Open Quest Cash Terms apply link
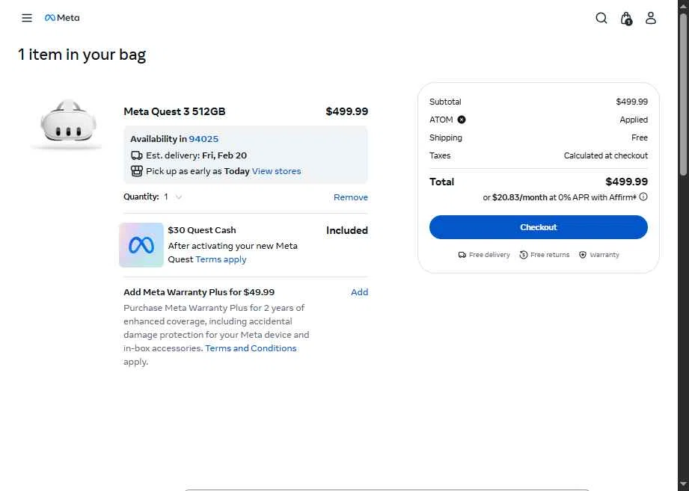689x491 pixels. [221, 259]
